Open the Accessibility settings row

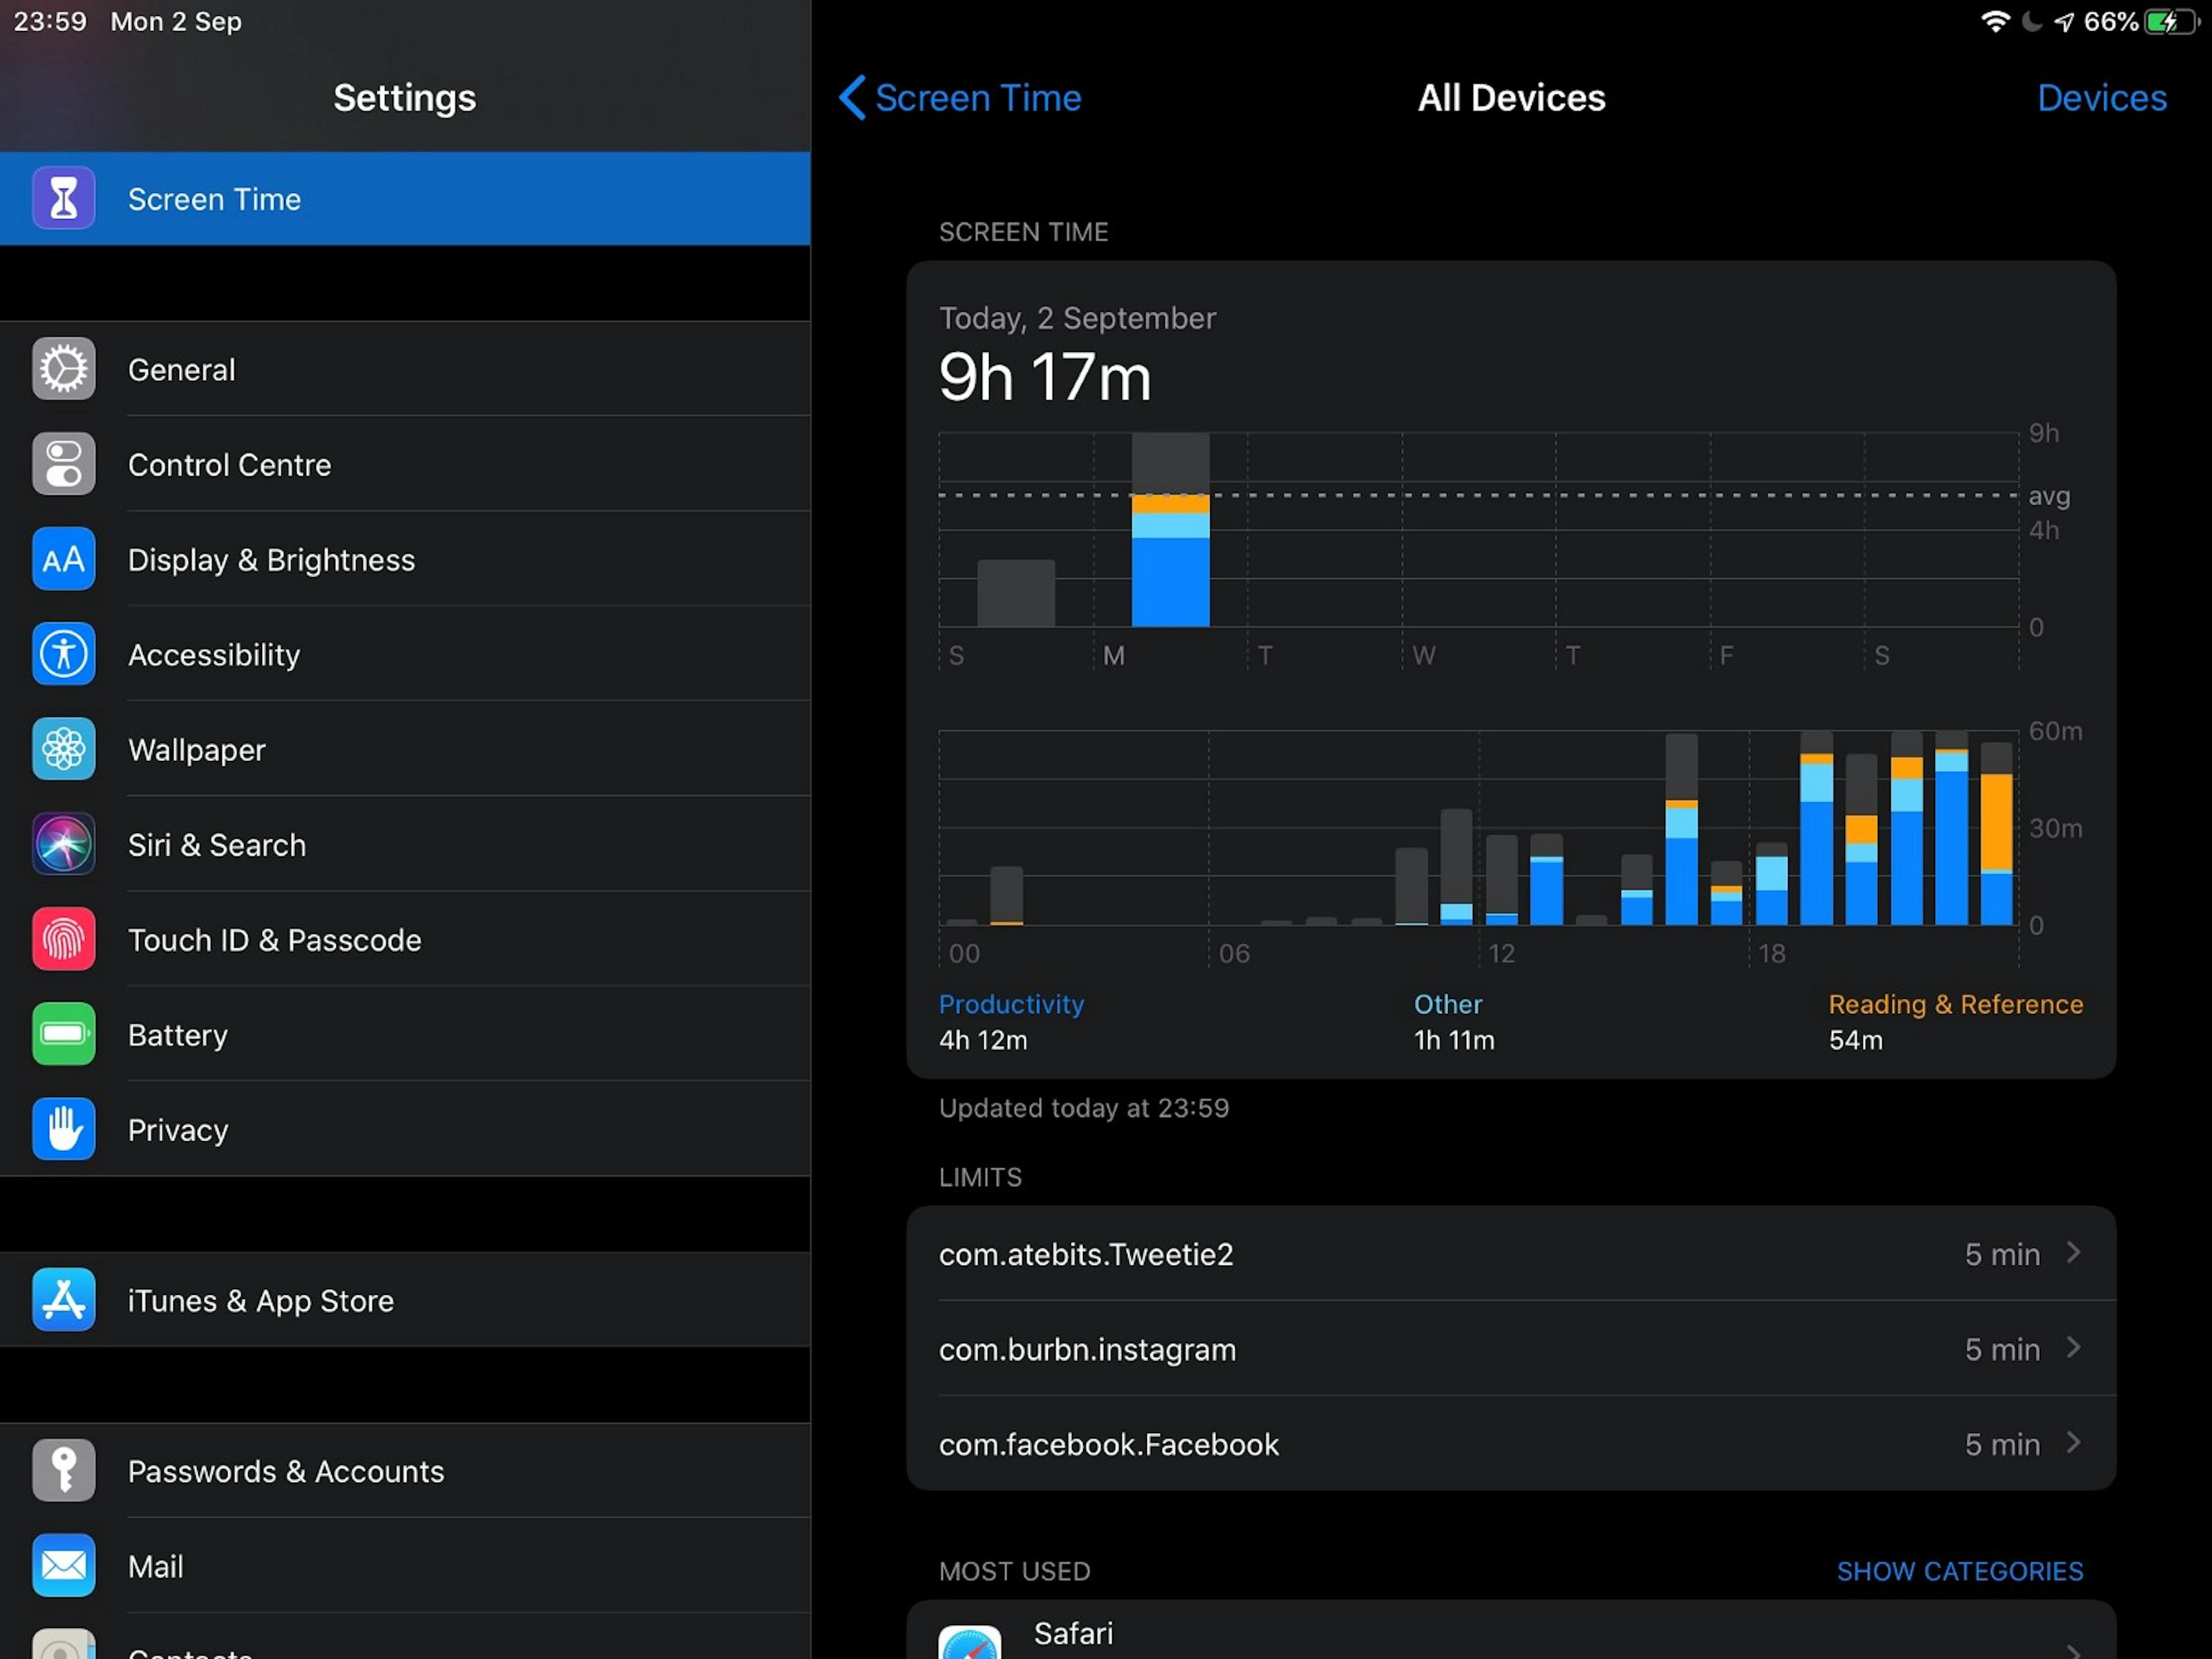(405, 654)
